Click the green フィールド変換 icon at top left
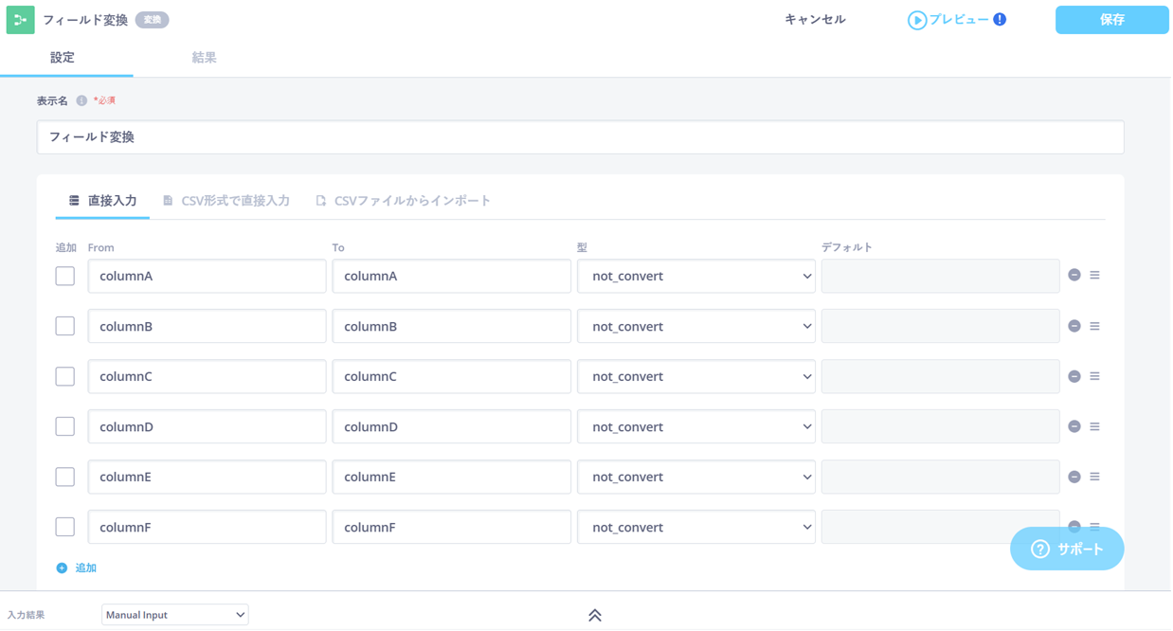Image resolution: width=1173 pixels, height=631 pixels. 20,20
